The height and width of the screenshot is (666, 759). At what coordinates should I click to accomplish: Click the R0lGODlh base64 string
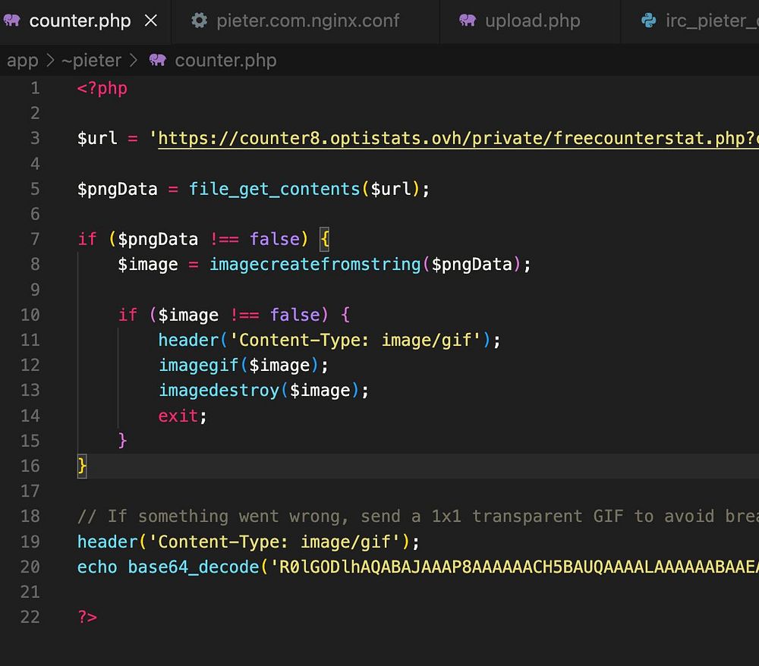pyautogui.click(x=515, y=567)
